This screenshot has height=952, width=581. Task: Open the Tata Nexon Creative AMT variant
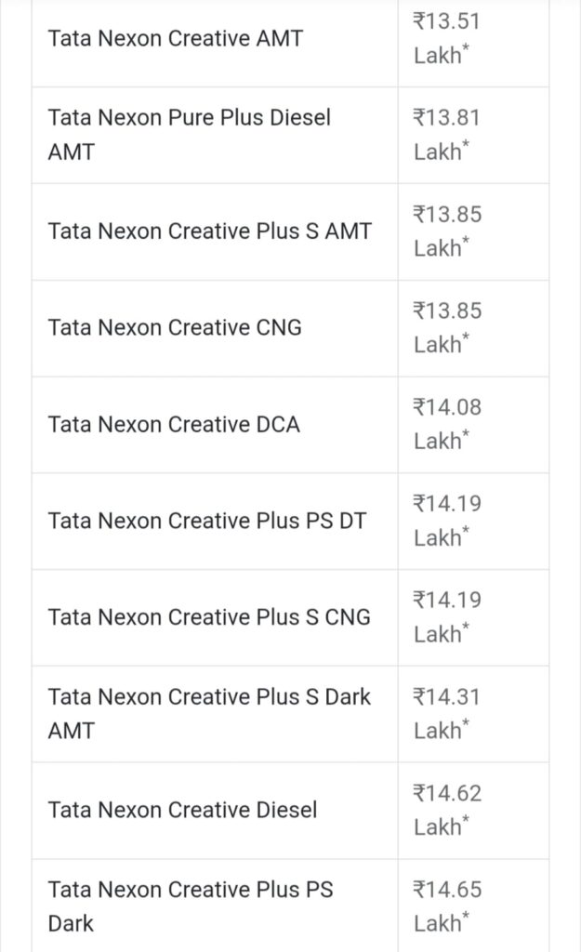[x=175, y=39]
